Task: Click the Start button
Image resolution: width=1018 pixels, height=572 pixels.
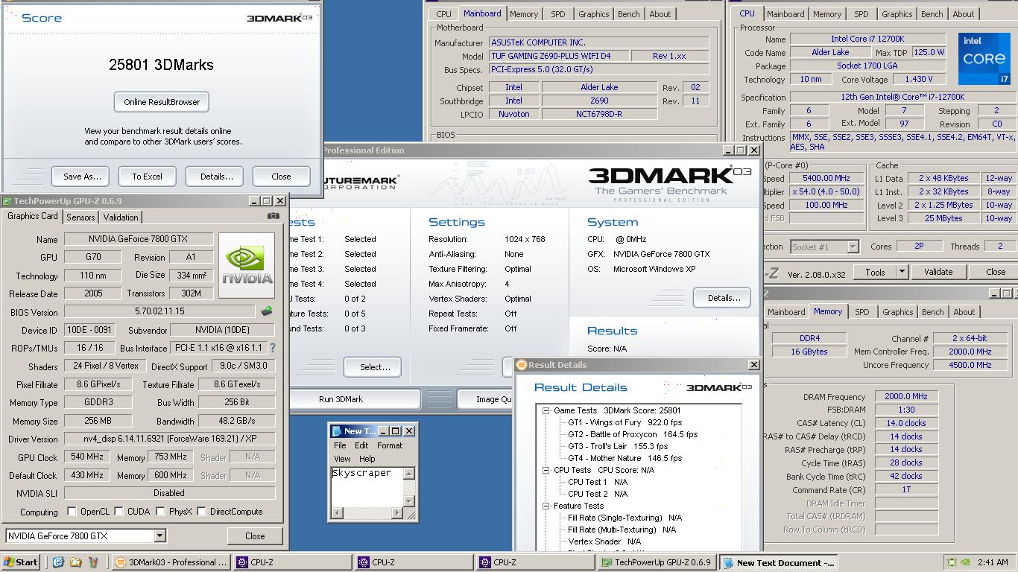Action: (x=21, y=562)
